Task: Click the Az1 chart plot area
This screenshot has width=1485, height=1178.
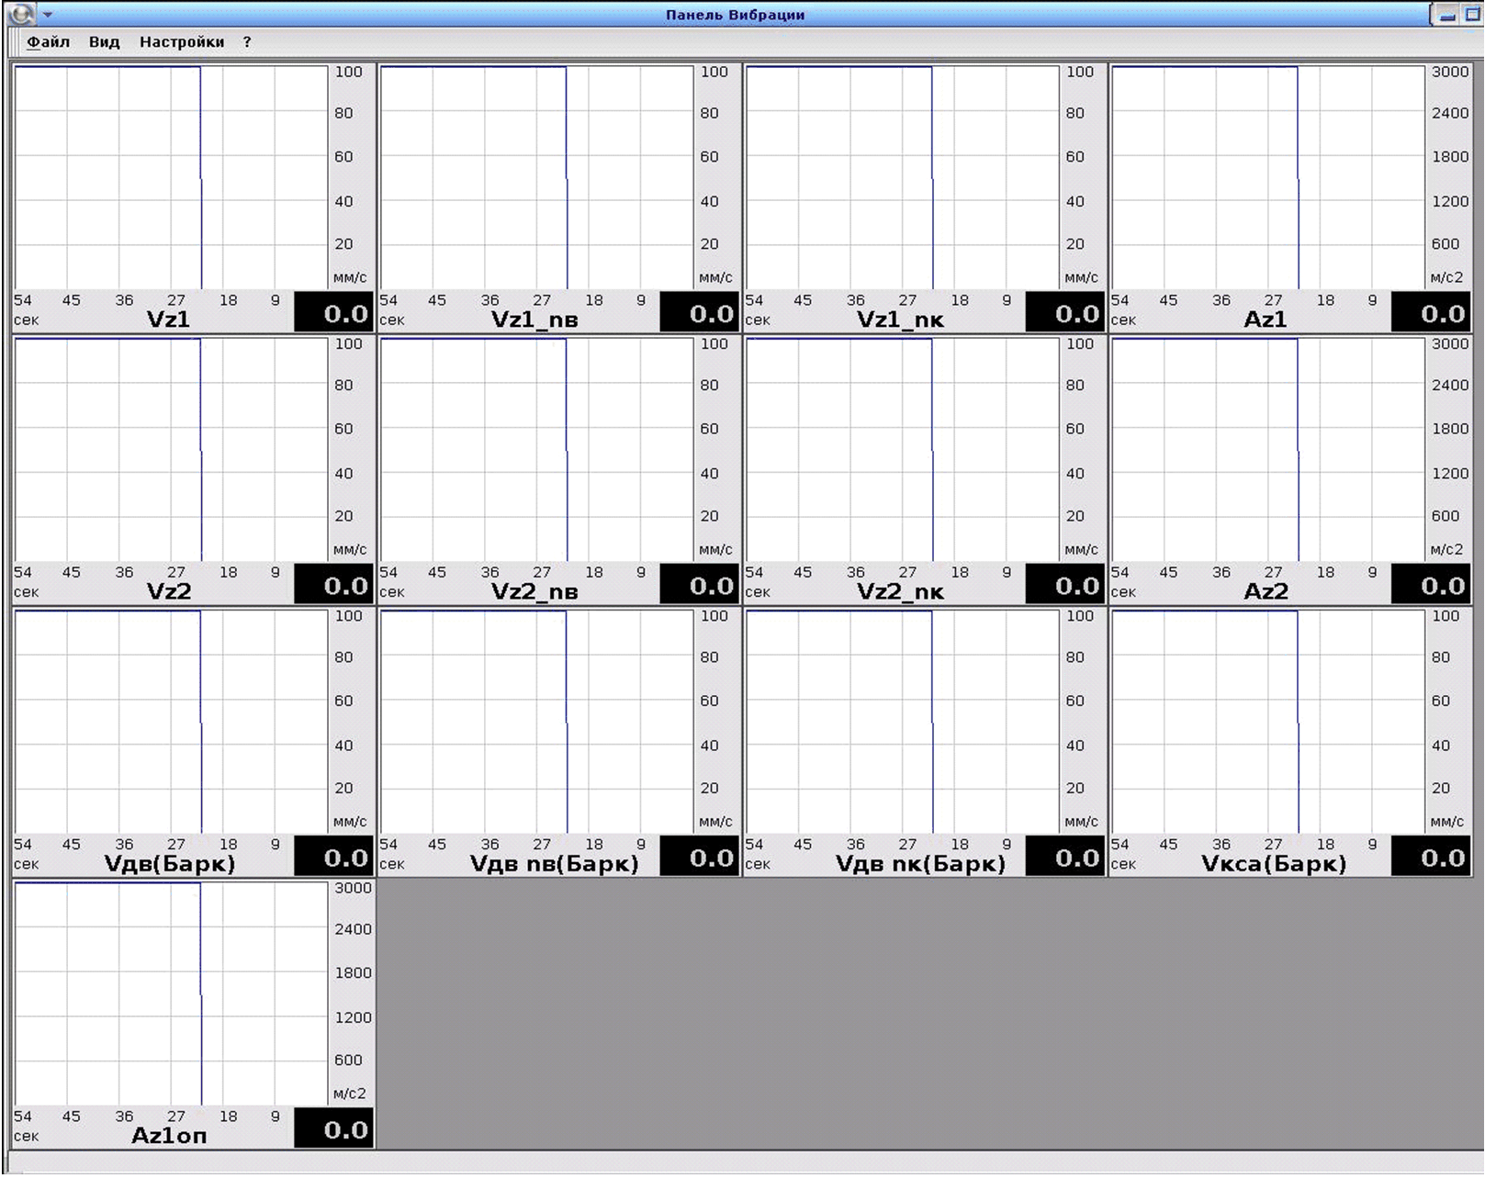Action: [x=1267, y=177]
